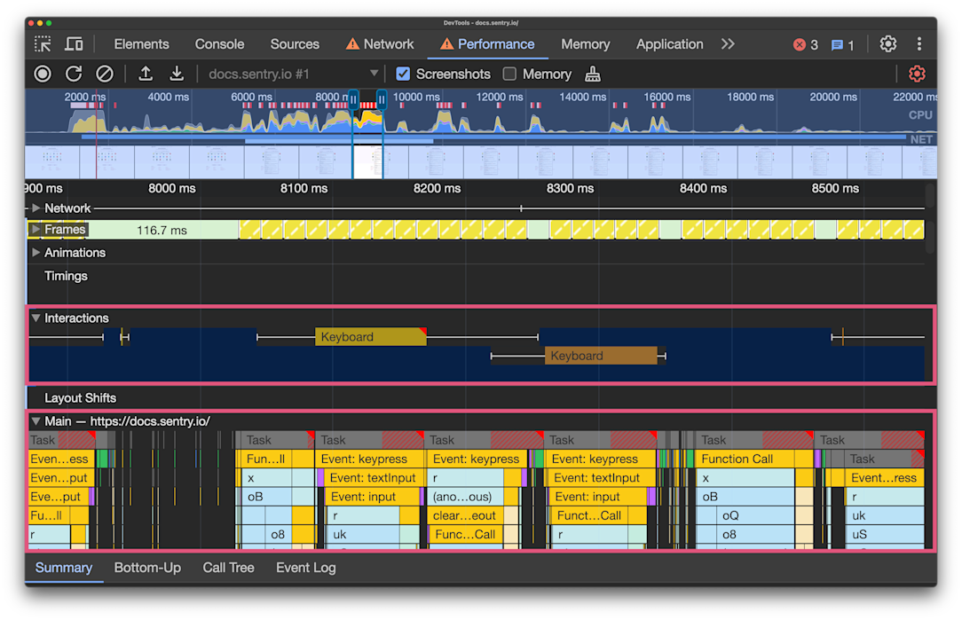Toggle the device toolbar icon
The height and width of the screenshot is (620, 962).
point(75,44)
